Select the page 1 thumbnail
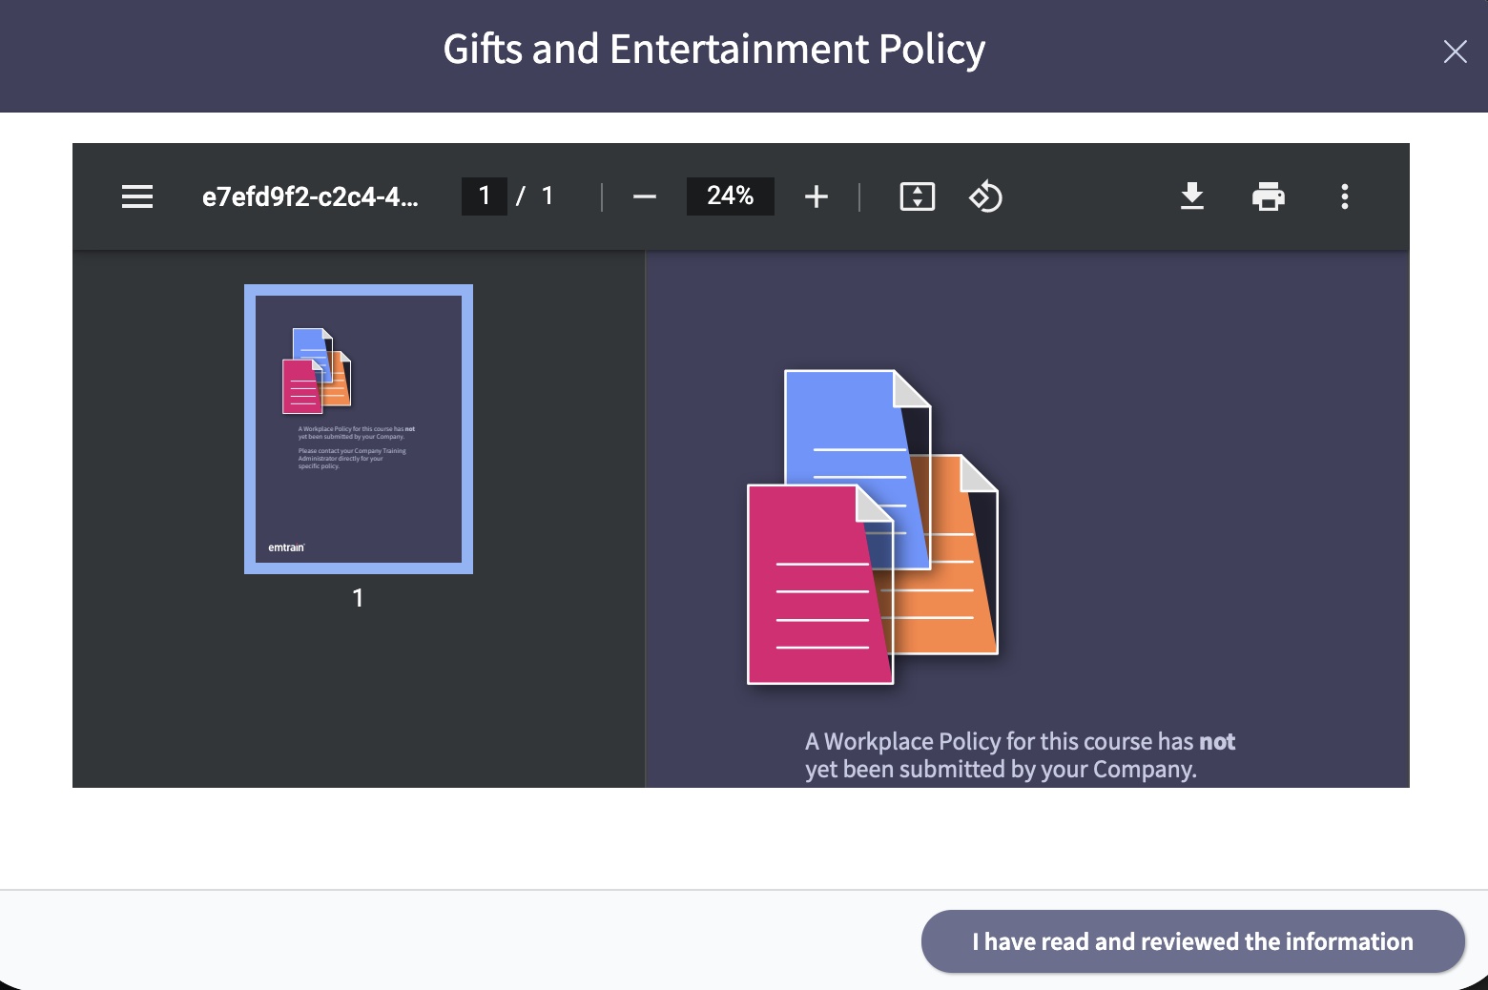 click(x=359, y=429)
